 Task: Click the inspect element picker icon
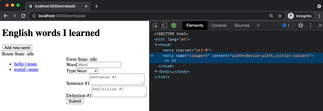[x=155, y=26]
